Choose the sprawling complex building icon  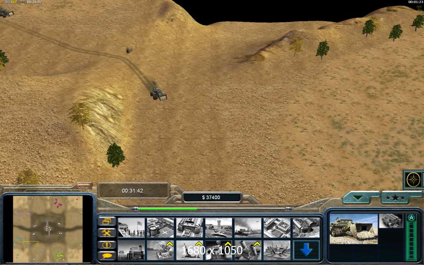click(277, 228)
